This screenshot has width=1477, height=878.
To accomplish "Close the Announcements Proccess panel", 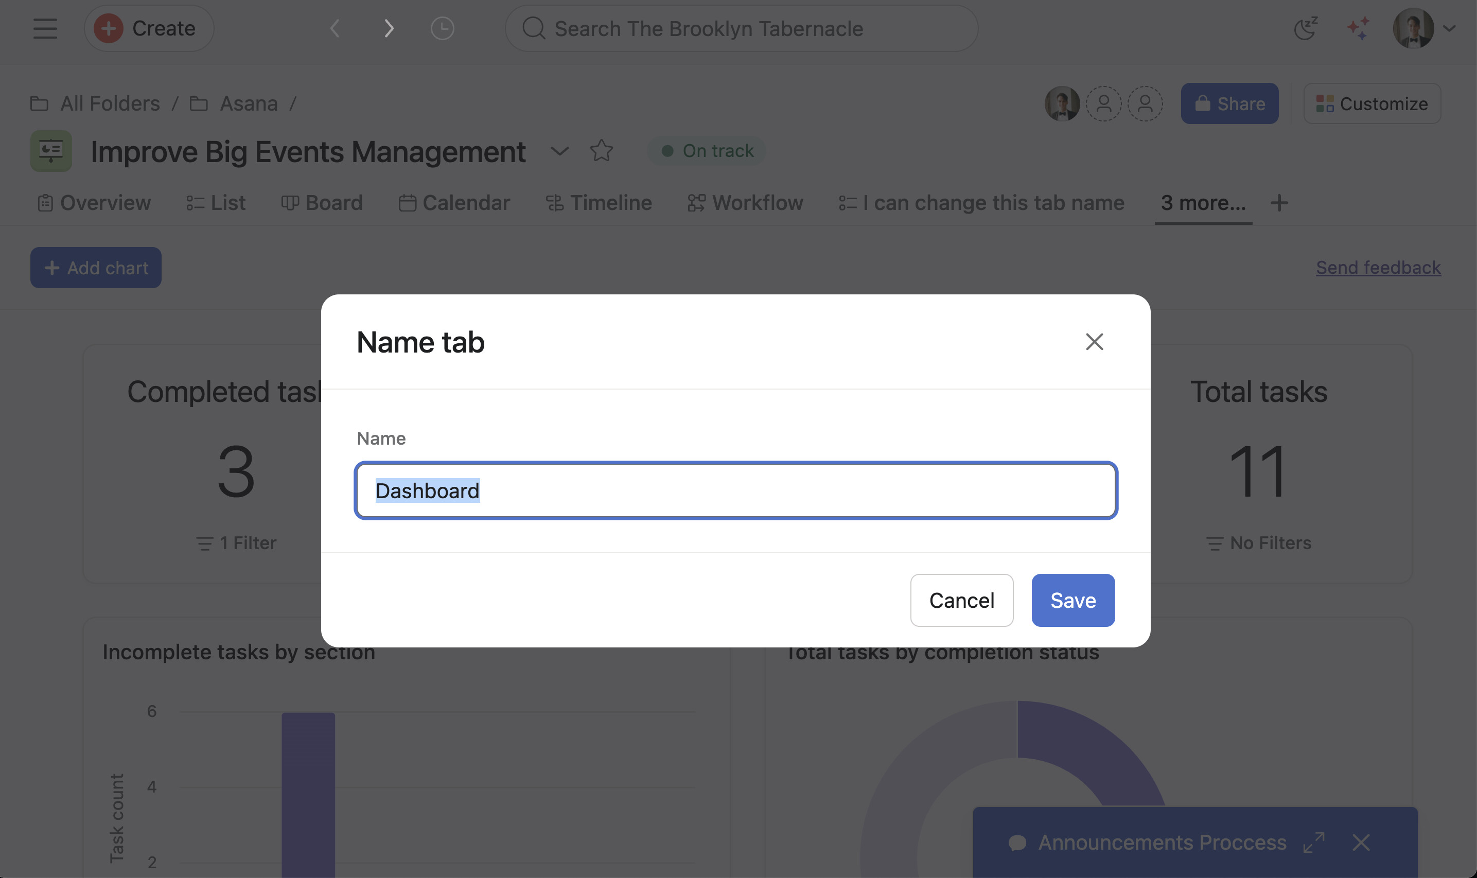I will (x=1361, y=842).
